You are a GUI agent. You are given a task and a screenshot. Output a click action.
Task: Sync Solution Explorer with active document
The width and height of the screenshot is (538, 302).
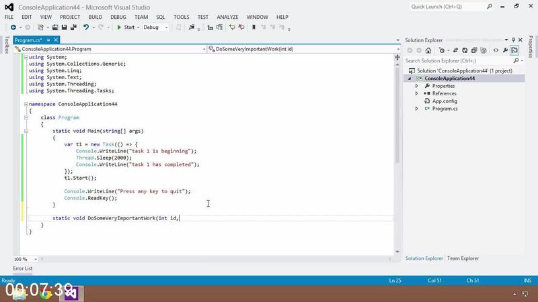[x=456, y=50]
